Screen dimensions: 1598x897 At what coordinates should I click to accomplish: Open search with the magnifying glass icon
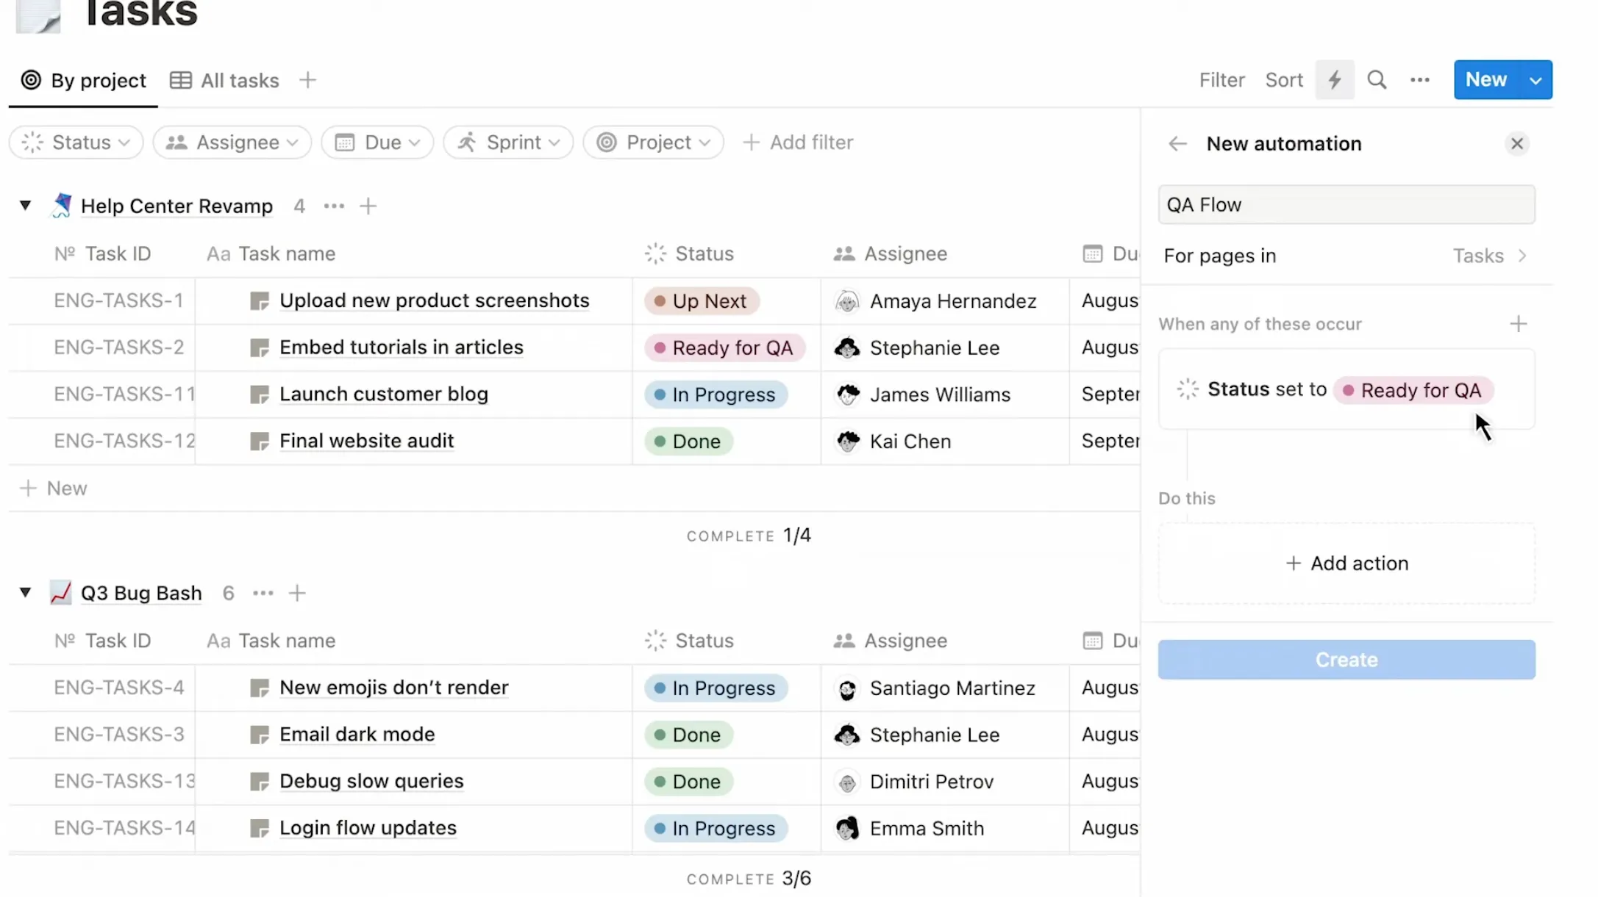[1377, 79]
